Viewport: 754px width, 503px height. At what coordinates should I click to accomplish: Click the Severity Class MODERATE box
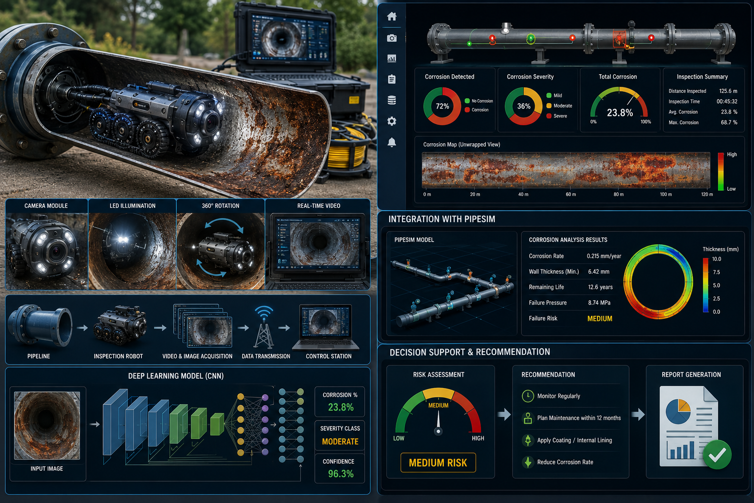point(340,435)
